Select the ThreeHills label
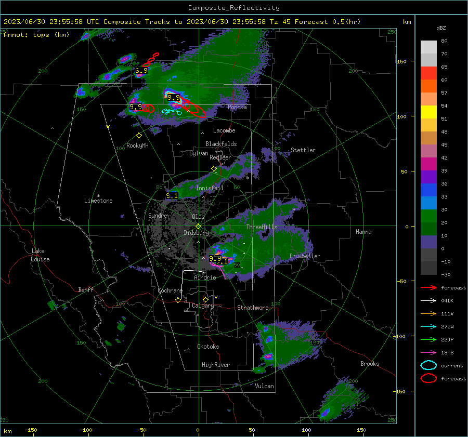468x437 pixels. click(262, 227)
